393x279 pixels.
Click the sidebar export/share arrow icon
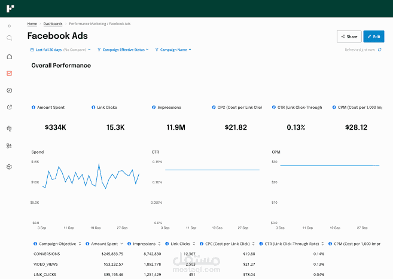tap(10, 108)
